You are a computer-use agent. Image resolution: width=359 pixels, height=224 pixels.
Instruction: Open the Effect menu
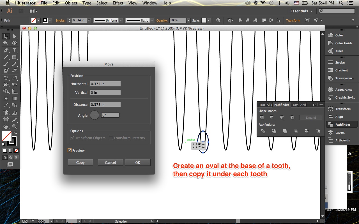click(x=118, y=3)
